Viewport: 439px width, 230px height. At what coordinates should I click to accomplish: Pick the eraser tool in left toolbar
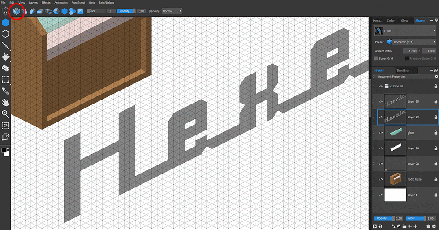click(x=5, y=69)
